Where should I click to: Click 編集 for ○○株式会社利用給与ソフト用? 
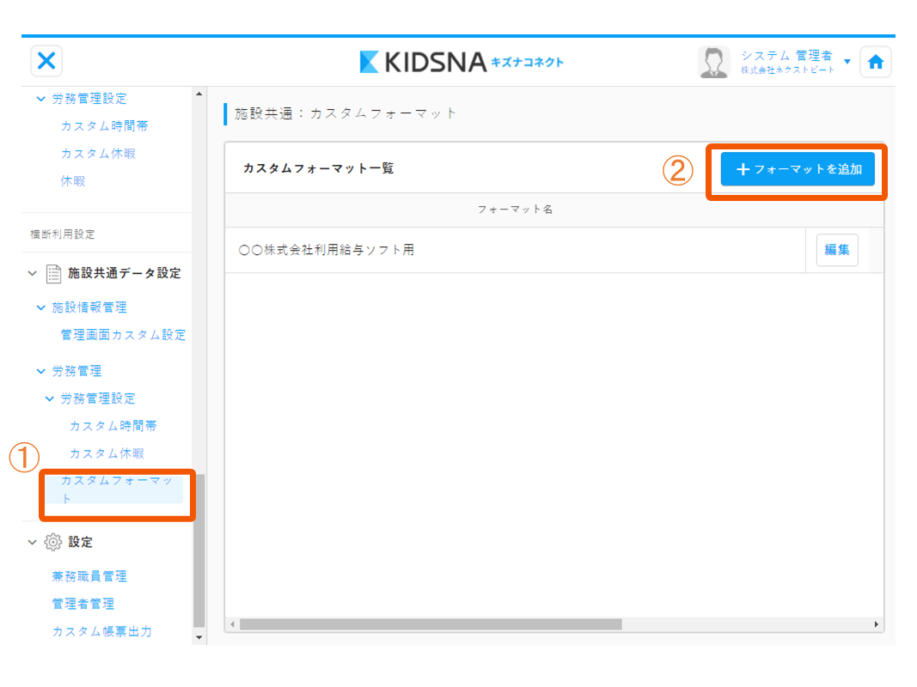coord(836,250)
